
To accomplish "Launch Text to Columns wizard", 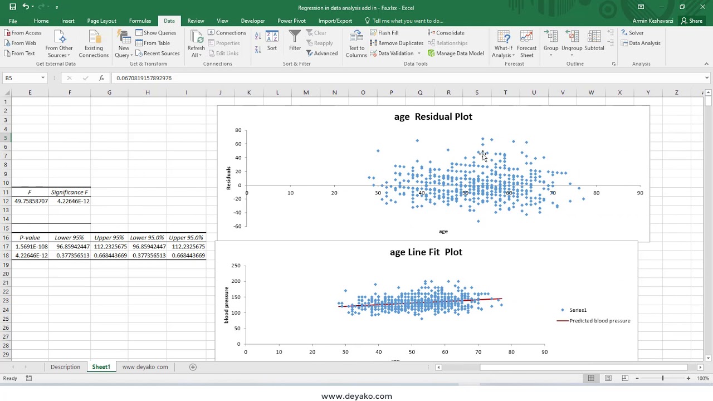I will [x=356, y=44].
